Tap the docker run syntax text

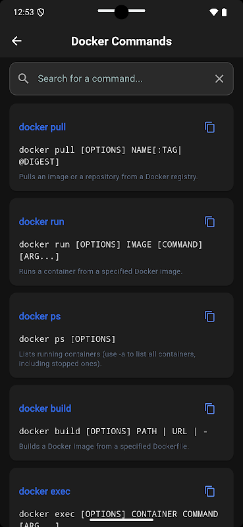click(x=111, y=250)
